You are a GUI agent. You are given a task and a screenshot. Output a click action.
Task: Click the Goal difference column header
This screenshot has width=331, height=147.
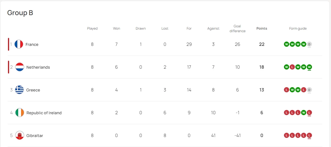[237, 28]
